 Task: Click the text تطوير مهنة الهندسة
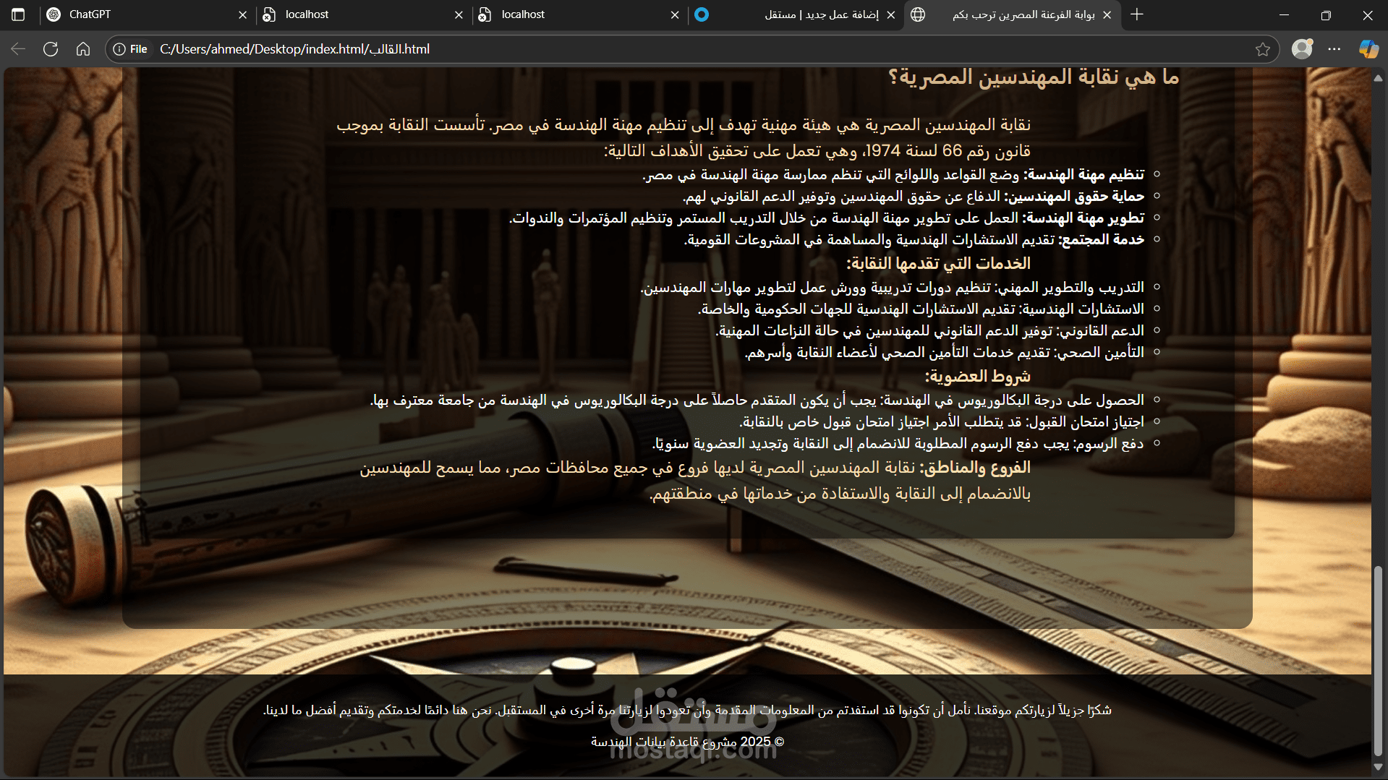1083,218
